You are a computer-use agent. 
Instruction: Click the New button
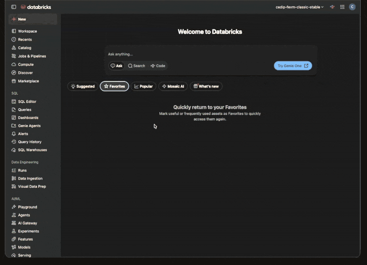(x=33, y=19)
